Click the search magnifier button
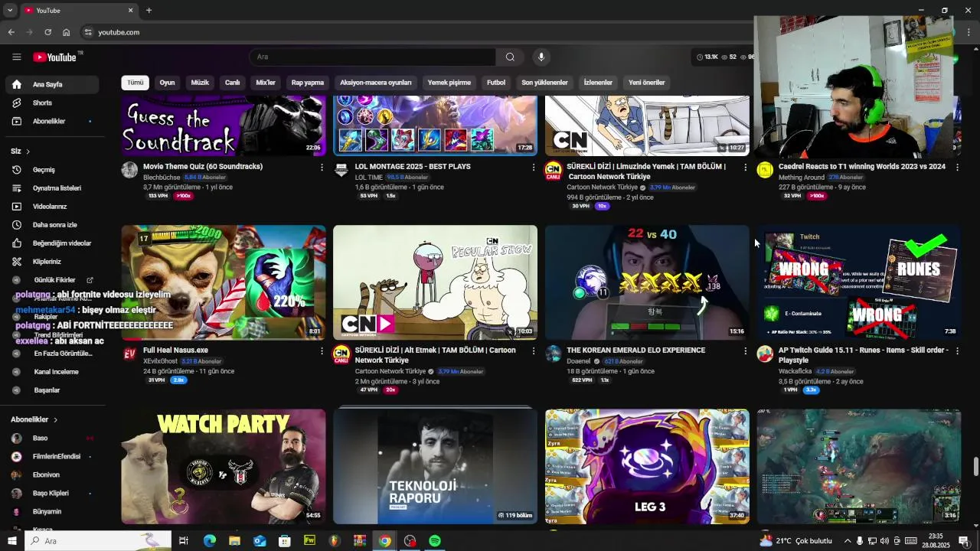Viewport: 980px width, 551px height. coord(510,57)
